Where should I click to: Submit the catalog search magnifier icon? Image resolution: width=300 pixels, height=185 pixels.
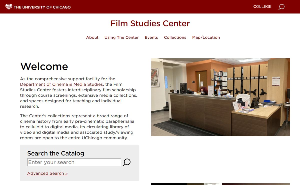(127, 162)
